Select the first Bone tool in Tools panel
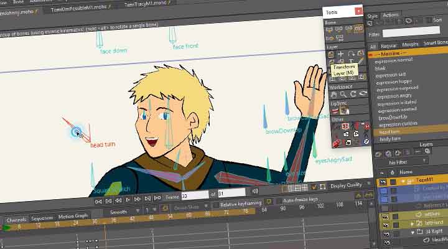This screenshot has height=249, width=448. [x=329, y=29]
